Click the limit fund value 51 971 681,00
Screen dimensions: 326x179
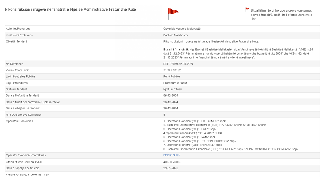172,70
